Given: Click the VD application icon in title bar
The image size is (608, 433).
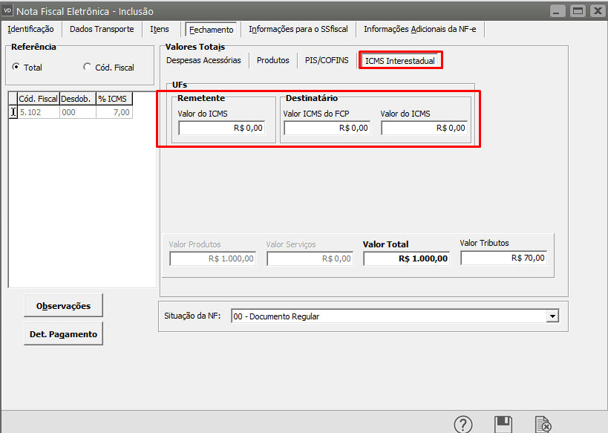Looking at the screenshot, I should [x=8, y=10].
